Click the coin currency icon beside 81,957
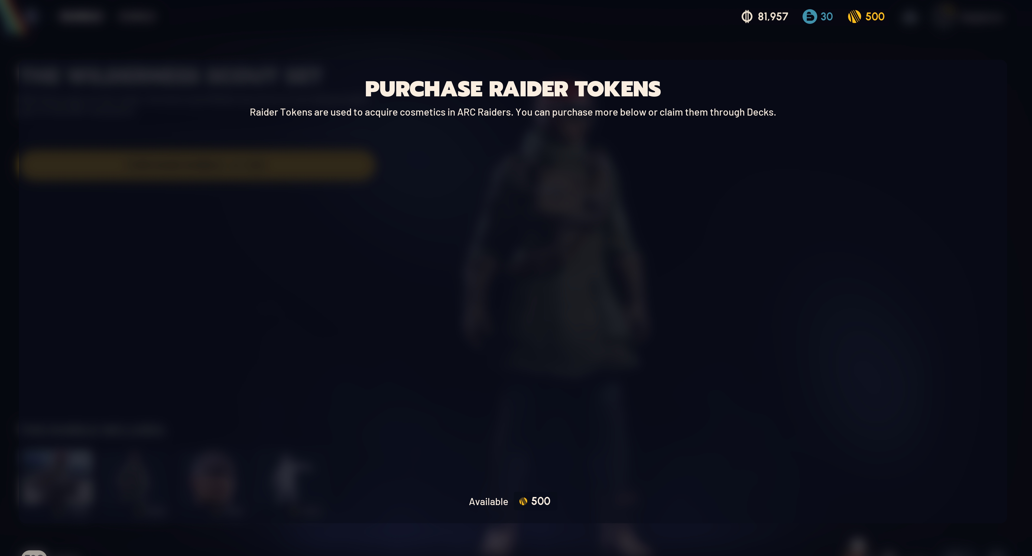 747,17
